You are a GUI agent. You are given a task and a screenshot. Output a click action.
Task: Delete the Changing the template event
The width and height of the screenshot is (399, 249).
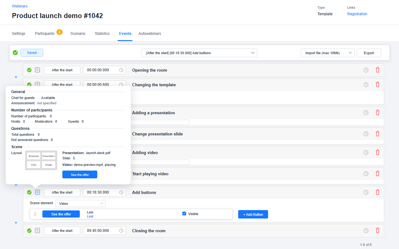(377, 85)
